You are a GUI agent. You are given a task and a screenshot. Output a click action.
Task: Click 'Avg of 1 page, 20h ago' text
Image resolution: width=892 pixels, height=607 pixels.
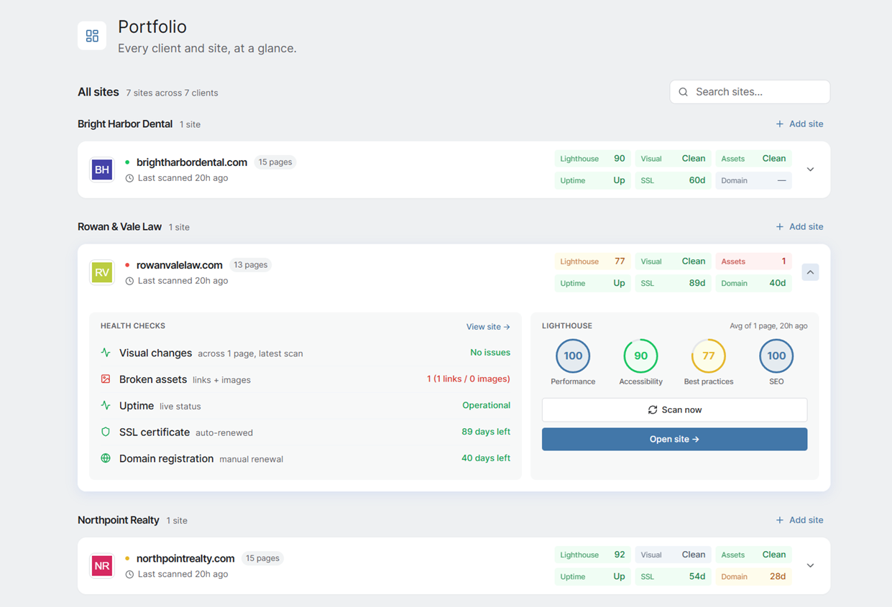point(768,326)
